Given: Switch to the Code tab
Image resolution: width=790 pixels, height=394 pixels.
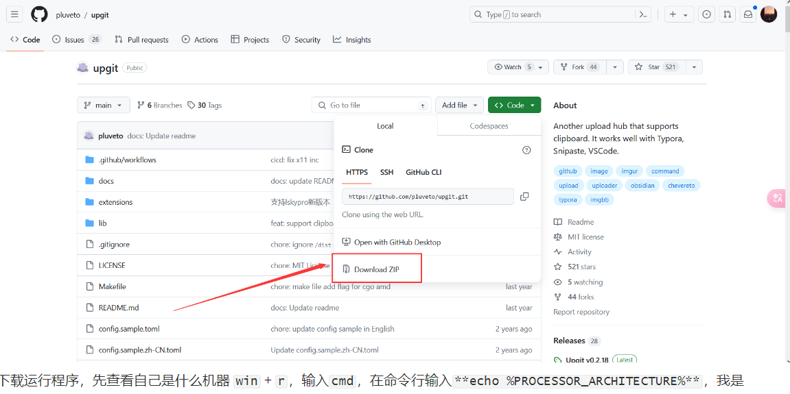Looking at the screenshot, I should [x=25, y=40].
